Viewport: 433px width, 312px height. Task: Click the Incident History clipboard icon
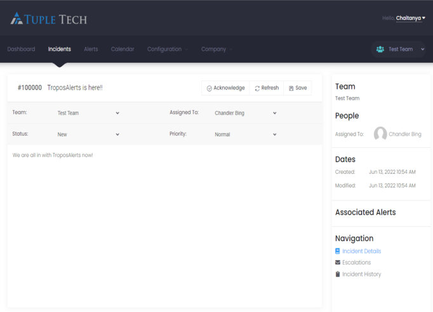pyautogui.click(x=338, y=275)
